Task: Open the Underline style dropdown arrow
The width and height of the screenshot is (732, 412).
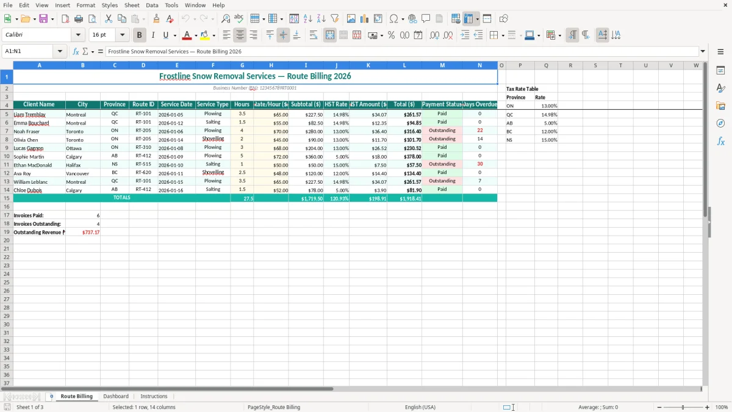Action: tap(175, 35)
